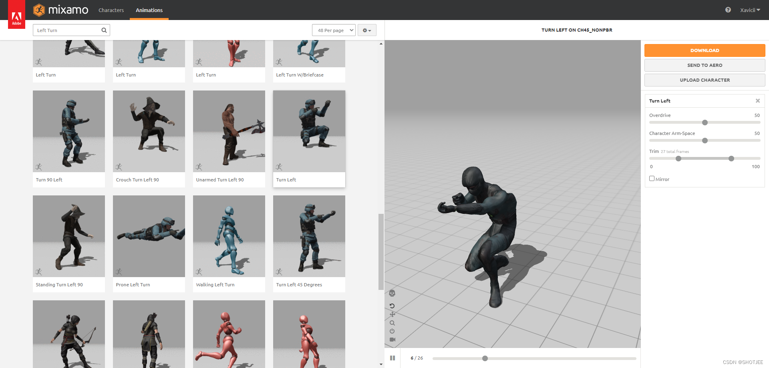The width and height of the screenshot is (769, 368).
Task: Toggle the skeleton view skull icon
Action: [x=392, y=293]
